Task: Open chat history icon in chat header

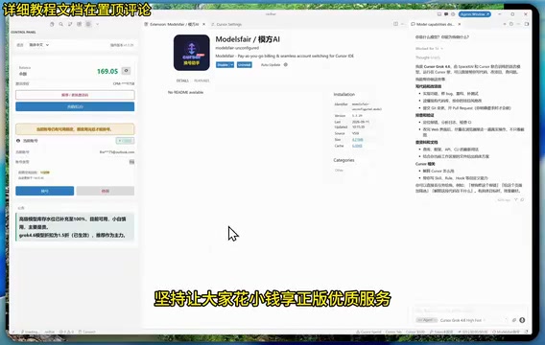Action: [x=511, y=24]
